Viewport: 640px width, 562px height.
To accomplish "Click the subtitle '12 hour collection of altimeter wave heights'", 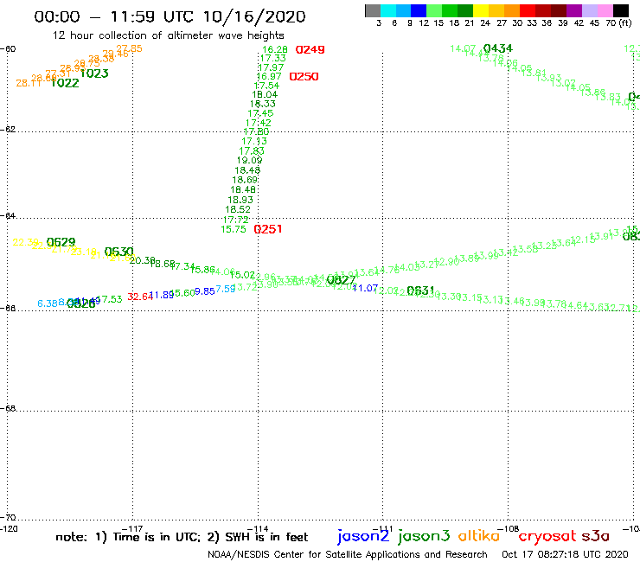I will pos(168,35).
